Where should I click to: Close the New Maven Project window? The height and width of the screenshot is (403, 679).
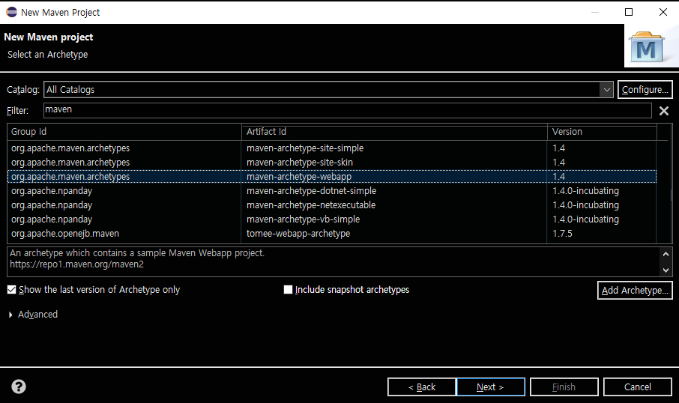click(x=663, y=12)
